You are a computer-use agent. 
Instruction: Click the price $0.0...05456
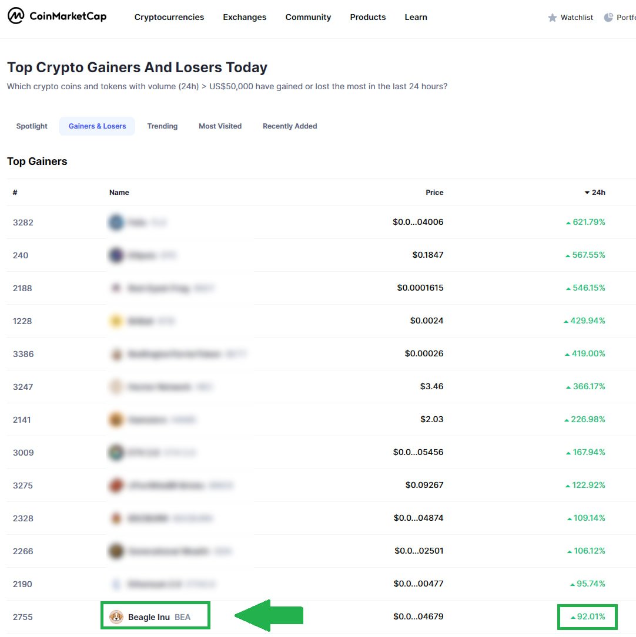click(418, 452)
